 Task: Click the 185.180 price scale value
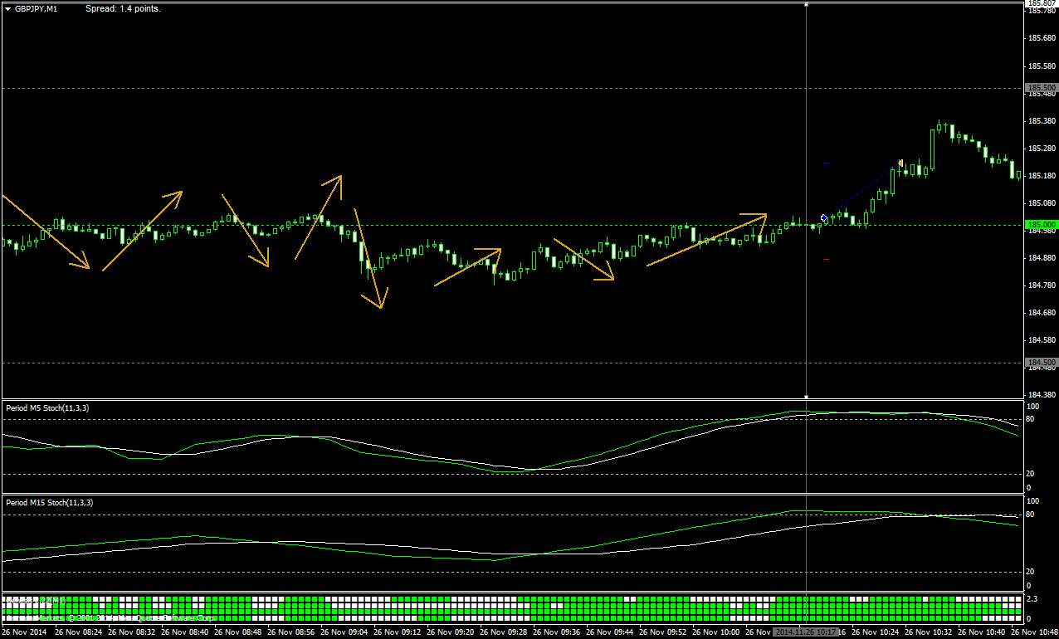click(1042, 176)
